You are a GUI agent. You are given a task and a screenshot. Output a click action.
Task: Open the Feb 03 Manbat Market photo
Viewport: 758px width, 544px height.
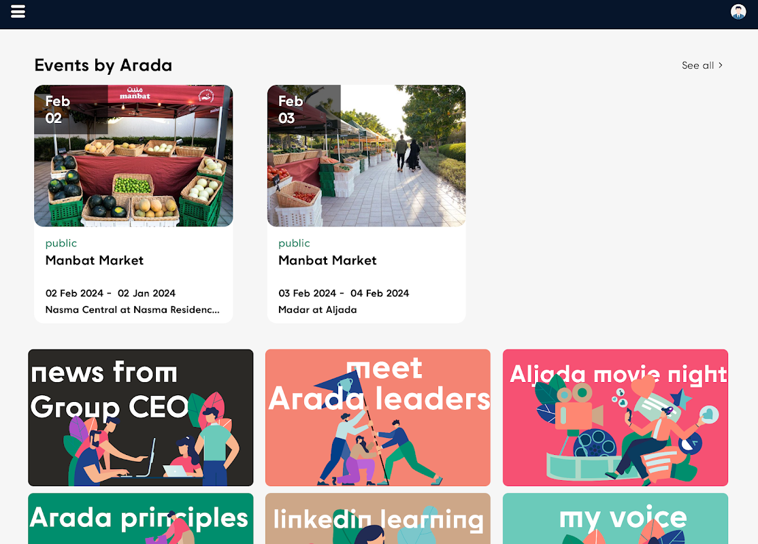coord(367,156)
